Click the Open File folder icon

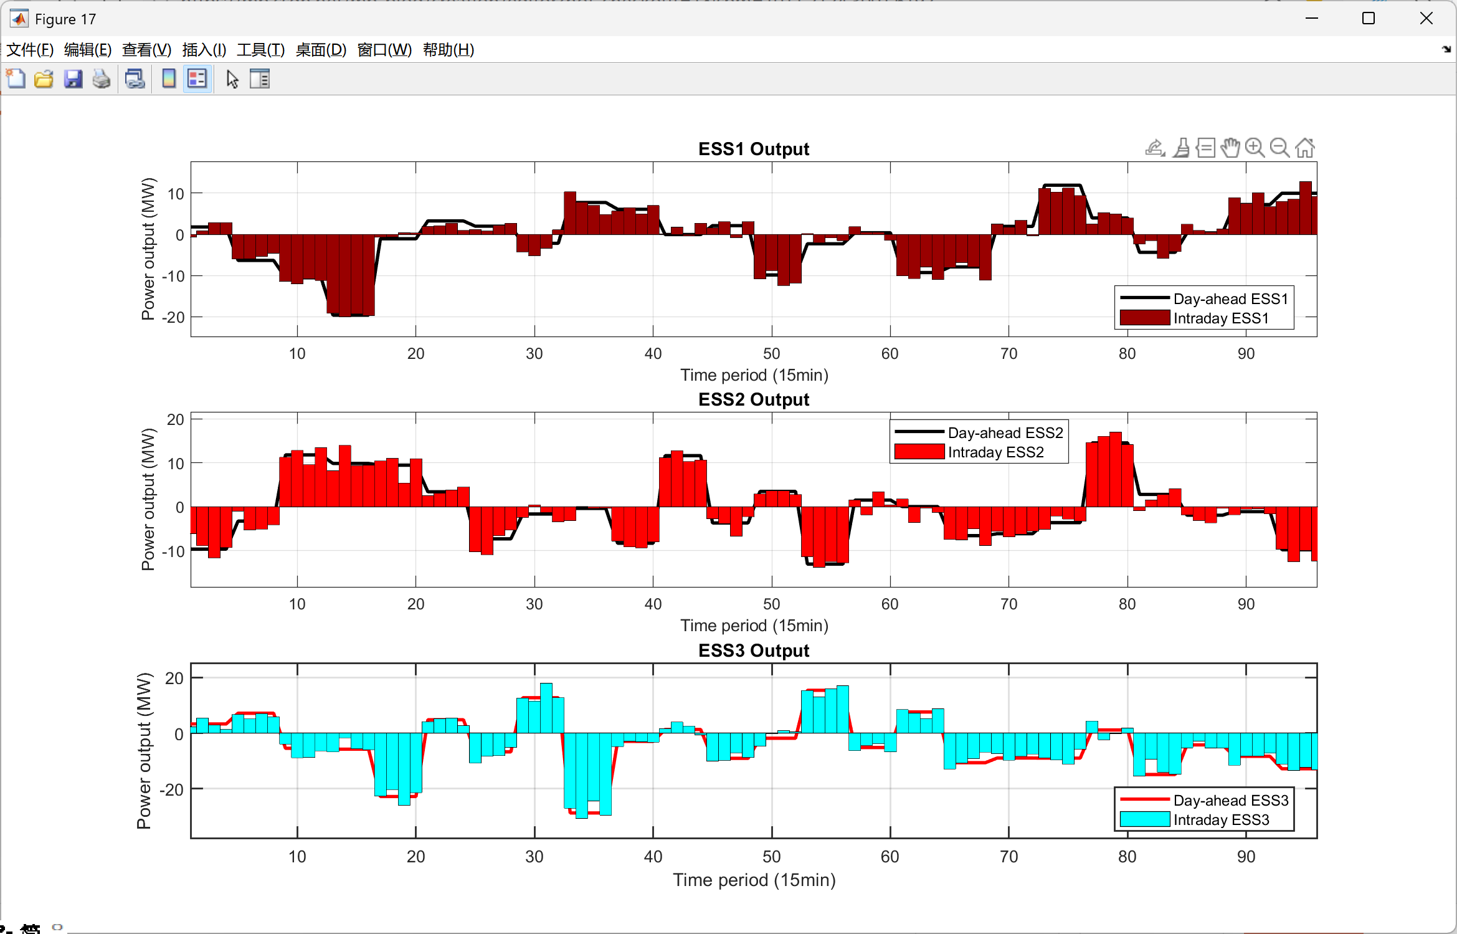(x=44, y=79)
